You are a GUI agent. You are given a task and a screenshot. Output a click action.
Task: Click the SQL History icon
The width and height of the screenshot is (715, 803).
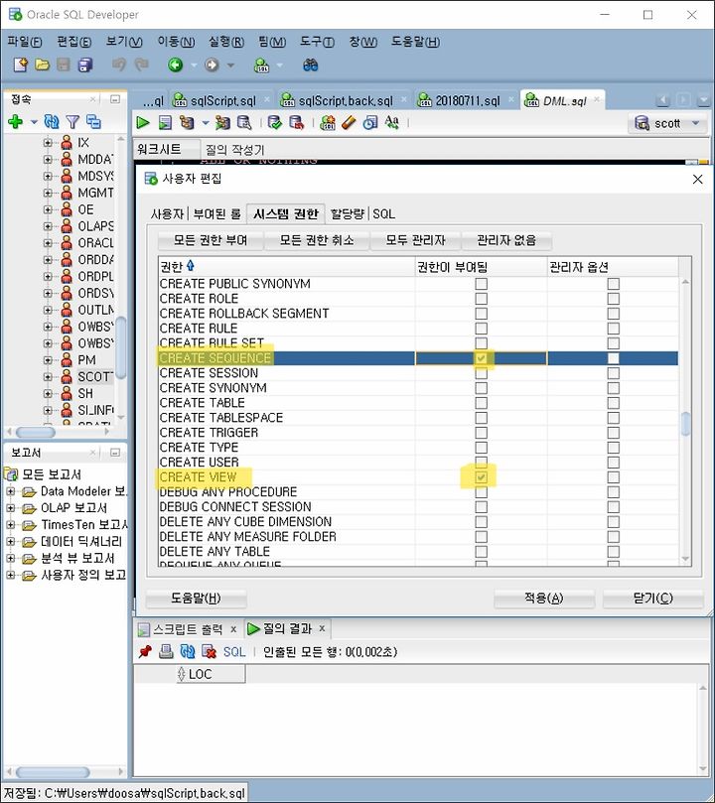pos(369,122)
